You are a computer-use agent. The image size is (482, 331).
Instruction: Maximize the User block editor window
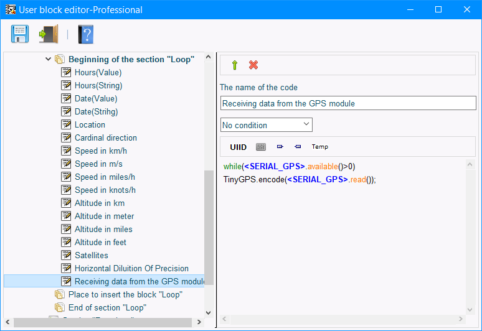pos(438,9)
